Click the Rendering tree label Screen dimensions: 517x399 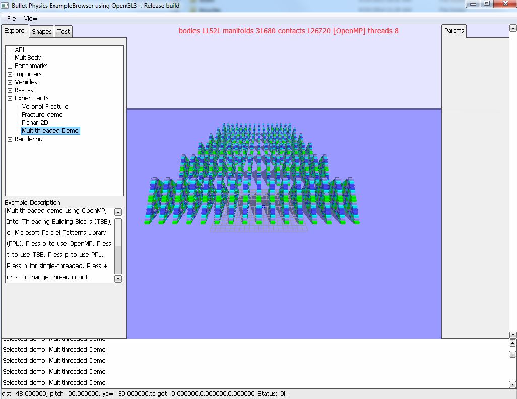click(x=29, y=139)
